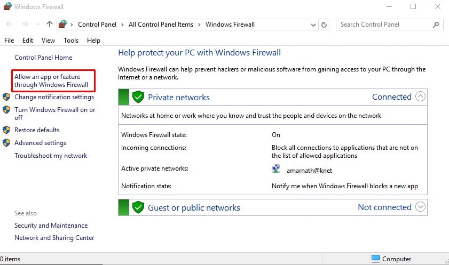
Task: Click Turn Windows Firewall on or off
Action: pyautogui.click(x=54, y=114)
